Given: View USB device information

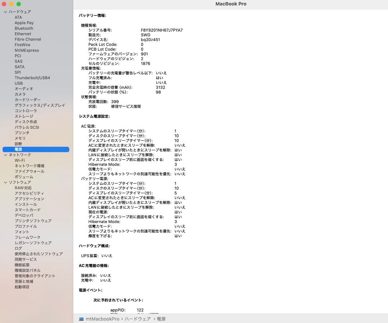Looking at the screenshot, I should coord(19,83).
